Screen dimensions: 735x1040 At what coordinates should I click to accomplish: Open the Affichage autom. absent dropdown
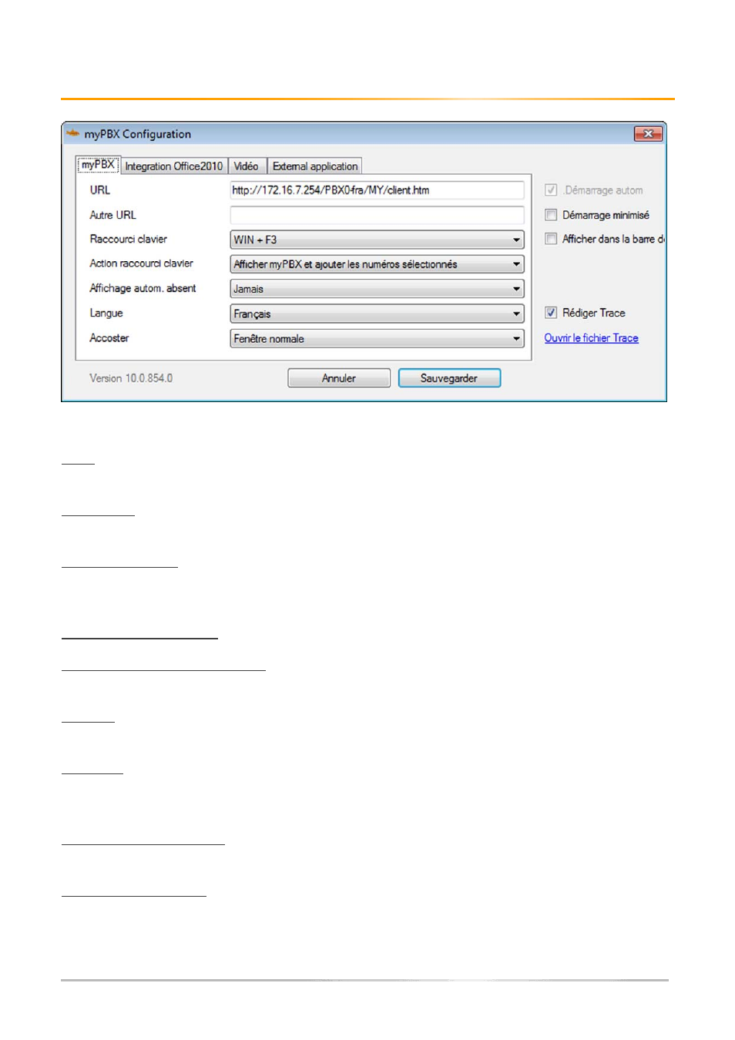pyautogui.click(x=377, y=289)
